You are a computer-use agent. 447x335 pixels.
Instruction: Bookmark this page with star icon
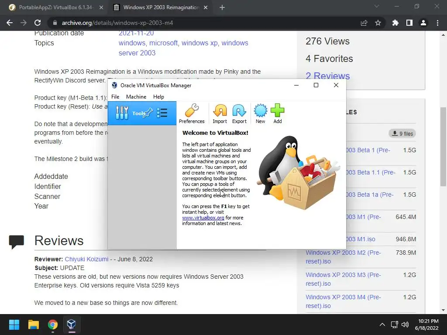click(x=378, y=23)
